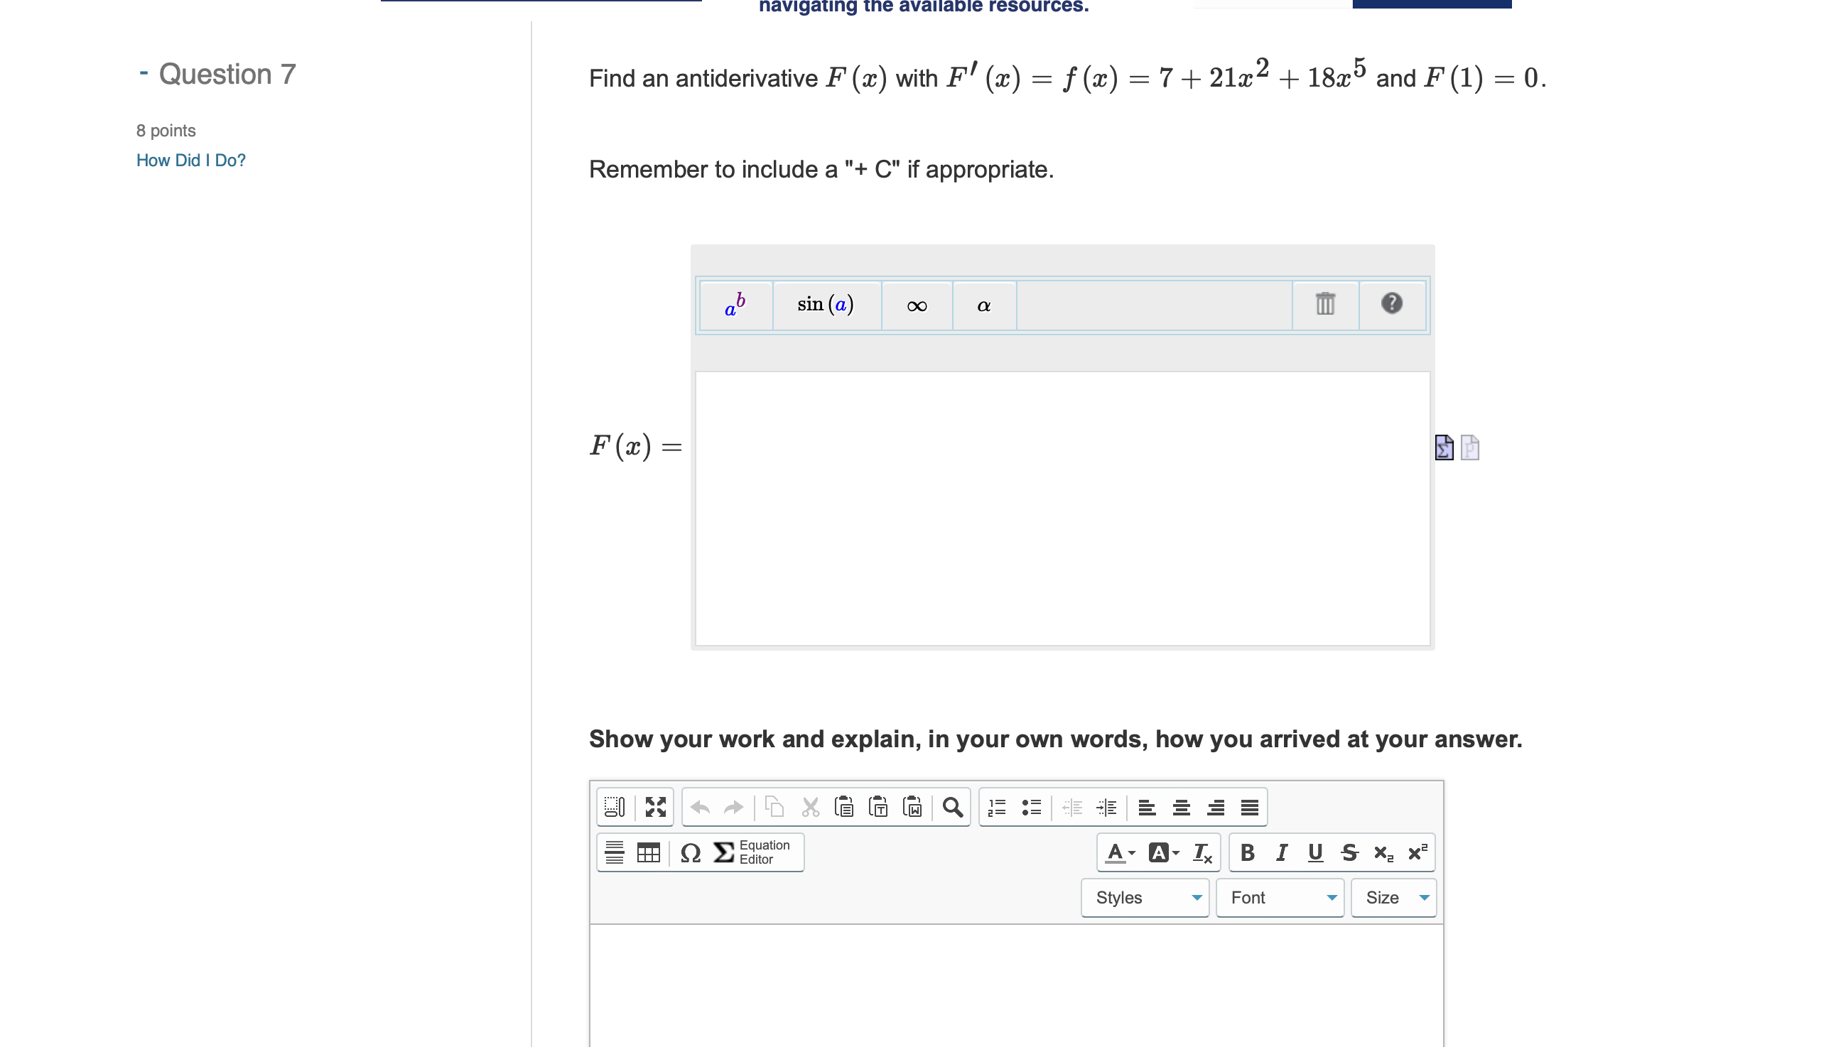The width and height of the screenshot is (1836, 1047).
Task: Insert the sin(a) function into the equation
Action: (x=826, y=305)
